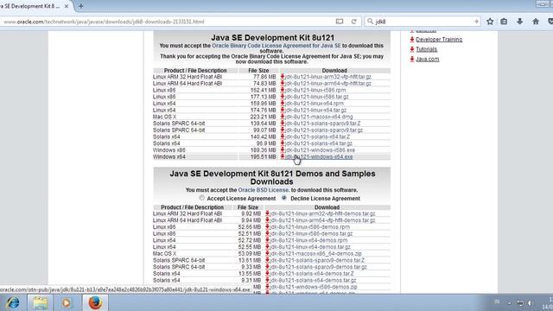Click red arrow beside Developer Training
This screenshot has width=553, height=311.
[x=412, y=40]
